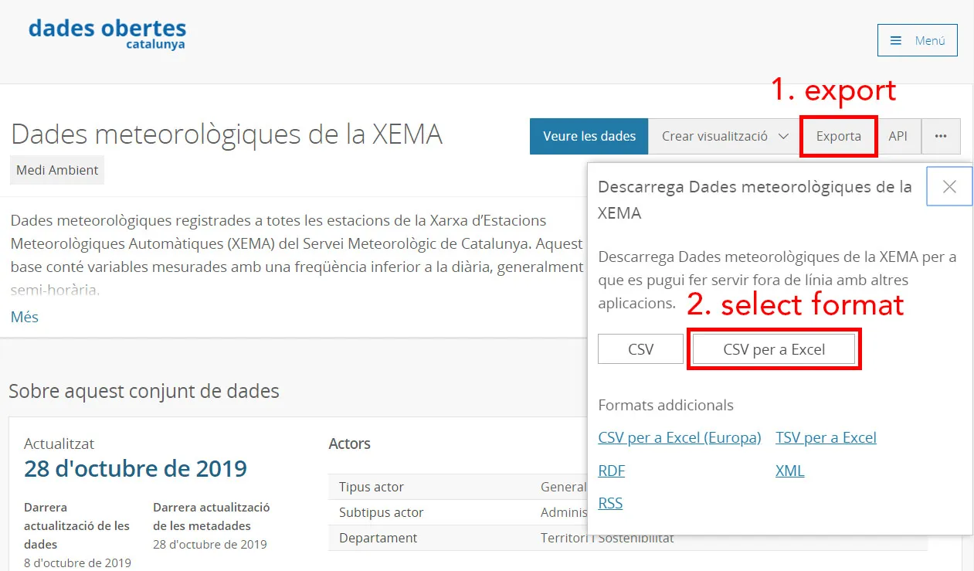Click the Sobre aquest conjunt de dades heading
The height and width of the screenshot is (571, 974).
coord(144,391)
